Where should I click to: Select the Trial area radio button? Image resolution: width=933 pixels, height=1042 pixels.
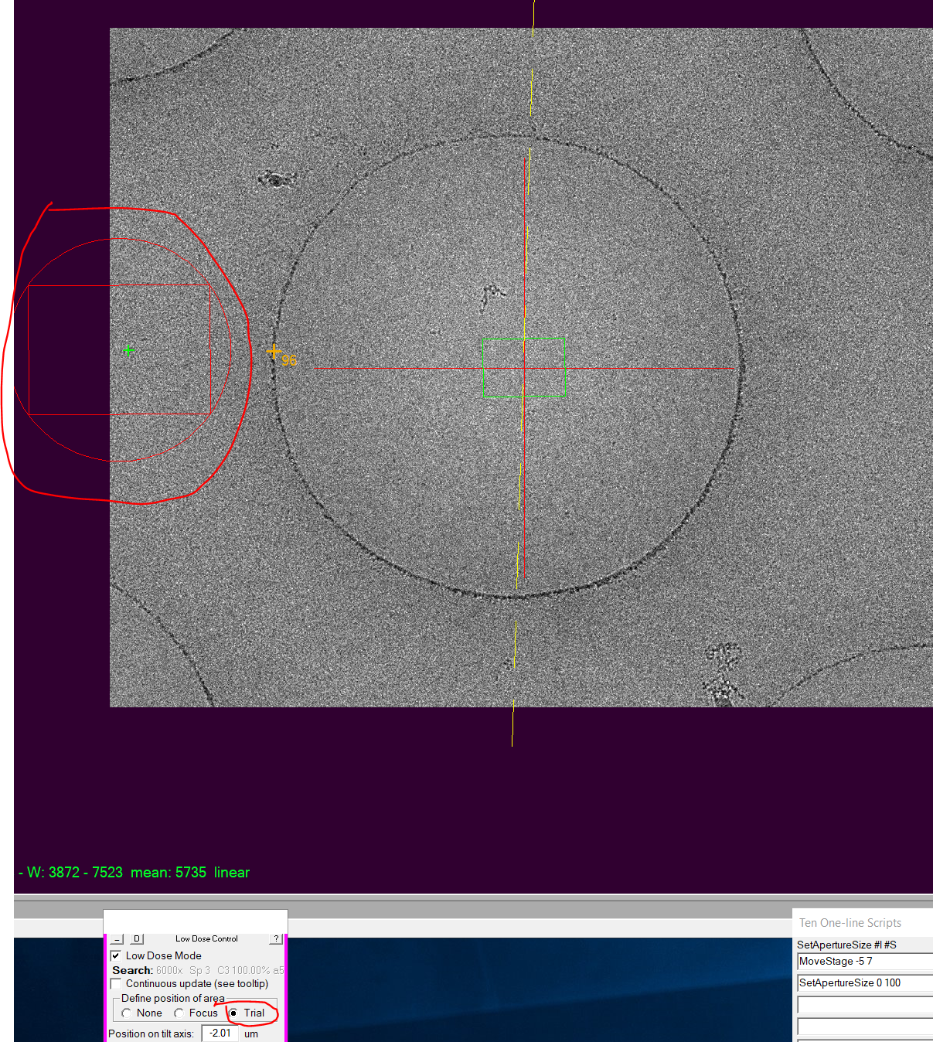(233, 1013)
